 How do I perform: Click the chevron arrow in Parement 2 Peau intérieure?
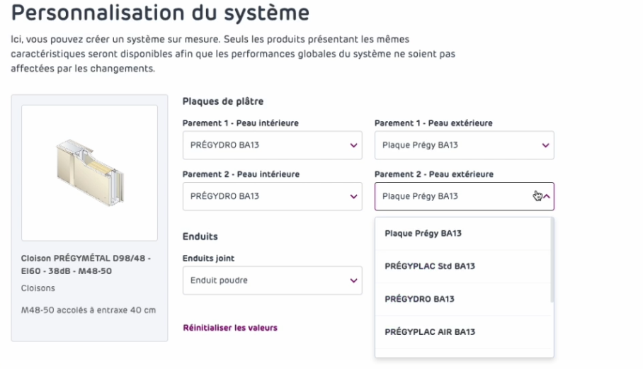point(353,196)
